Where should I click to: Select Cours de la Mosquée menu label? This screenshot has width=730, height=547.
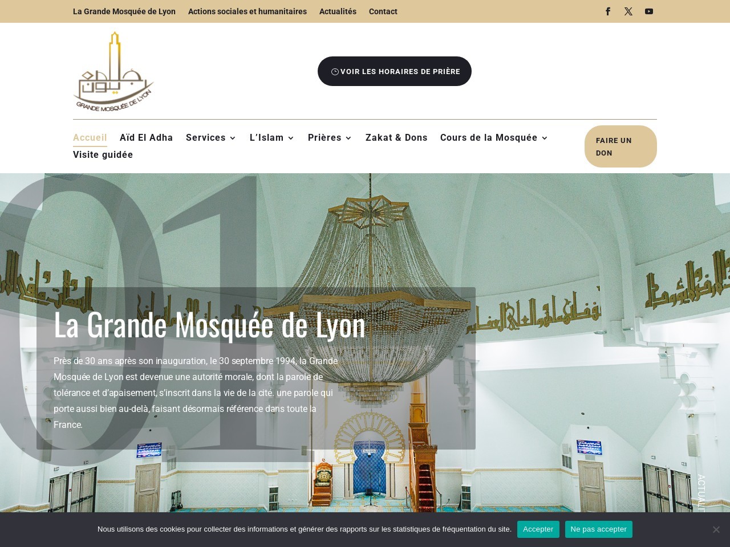489,137
